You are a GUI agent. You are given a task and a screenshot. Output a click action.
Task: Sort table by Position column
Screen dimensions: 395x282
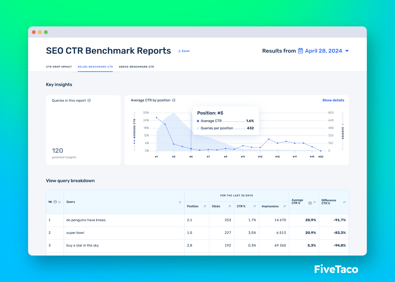(205, 206)
